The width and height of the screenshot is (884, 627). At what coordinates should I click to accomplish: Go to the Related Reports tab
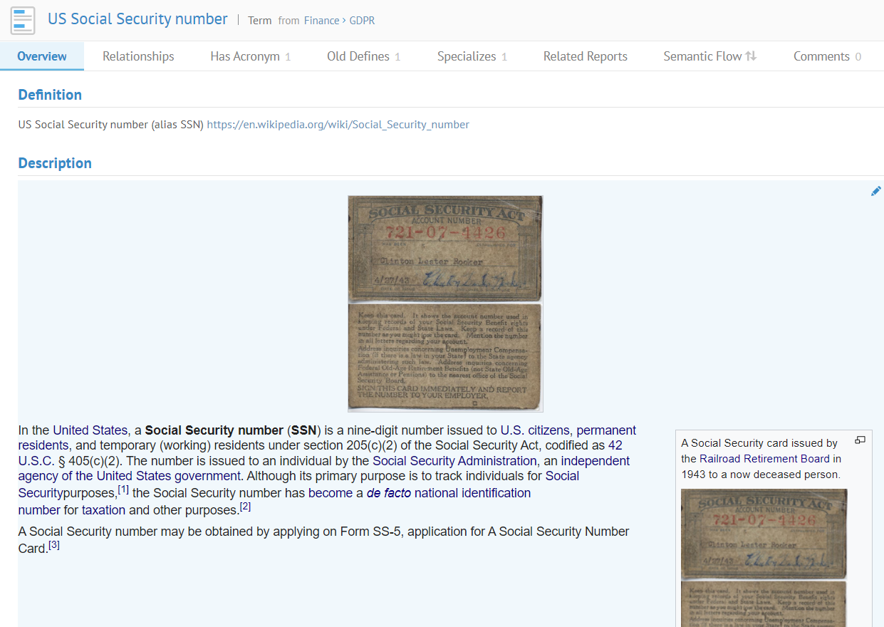[x=585, y=56]
